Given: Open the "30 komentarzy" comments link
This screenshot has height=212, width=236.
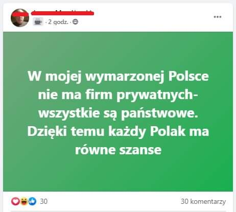Looking at the screenshot, I should [203, 202].
